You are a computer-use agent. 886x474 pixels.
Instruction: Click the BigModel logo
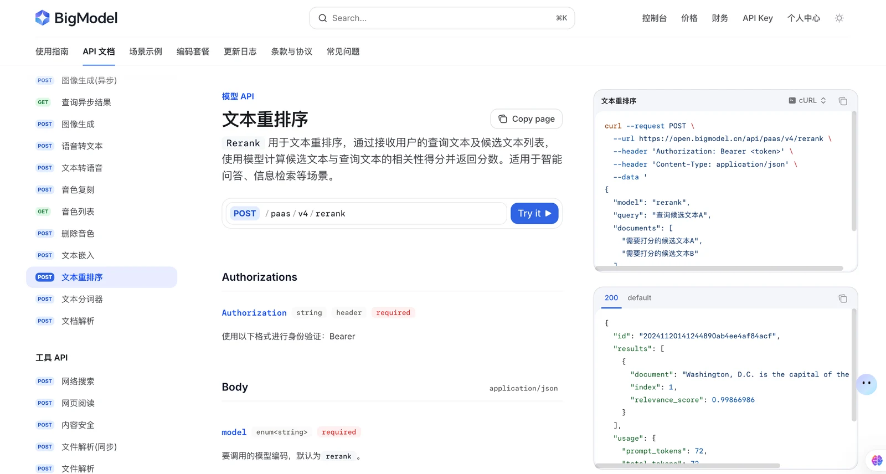76,18
